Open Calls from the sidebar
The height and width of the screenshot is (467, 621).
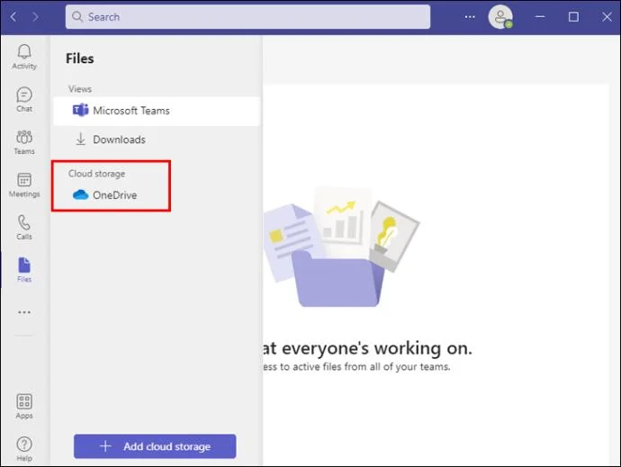(x=24, y=228)
